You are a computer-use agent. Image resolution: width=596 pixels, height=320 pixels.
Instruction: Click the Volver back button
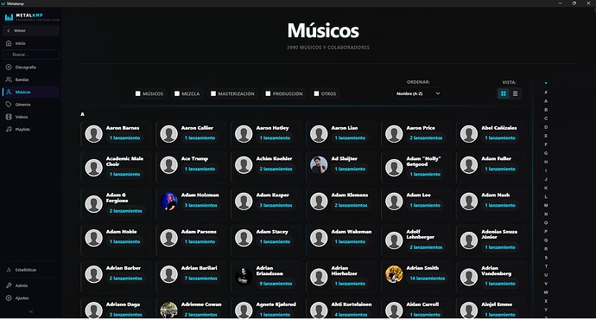[x=30, y=31]
